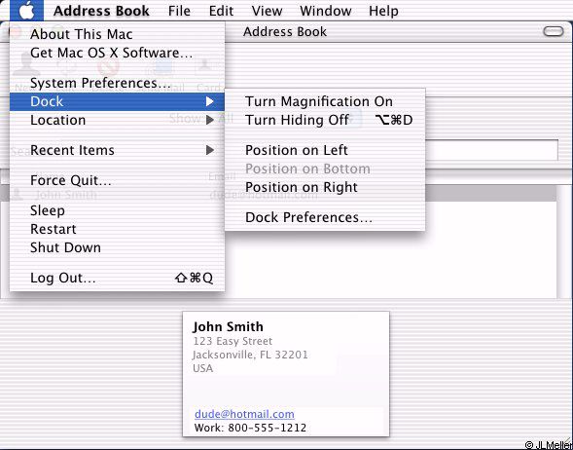Click the toolbar toggle pill button
This screenshot has height=450, width=573.
[554, 32]
